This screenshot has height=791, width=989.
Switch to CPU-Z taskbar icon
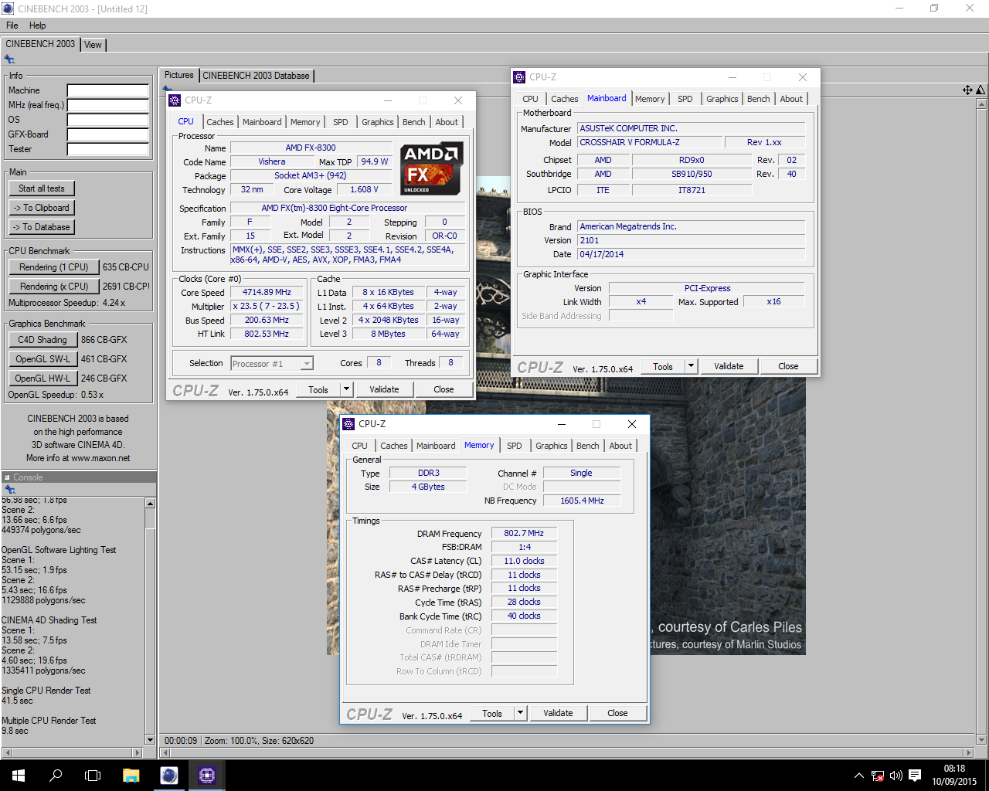point(206,776)
